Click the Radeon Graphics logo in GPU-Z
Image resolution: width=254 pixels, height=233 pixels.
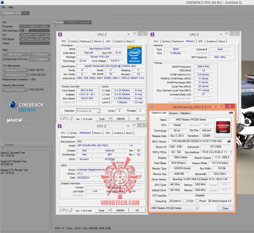pos(223,127)
